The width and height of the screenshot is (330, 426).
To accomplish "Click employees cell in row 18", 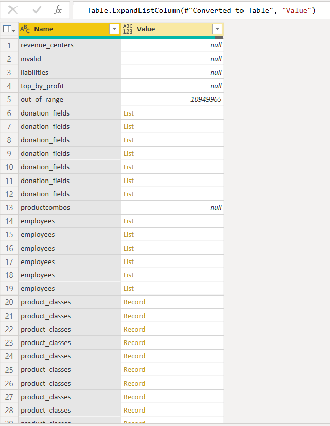I will click(x=70, y=275).
